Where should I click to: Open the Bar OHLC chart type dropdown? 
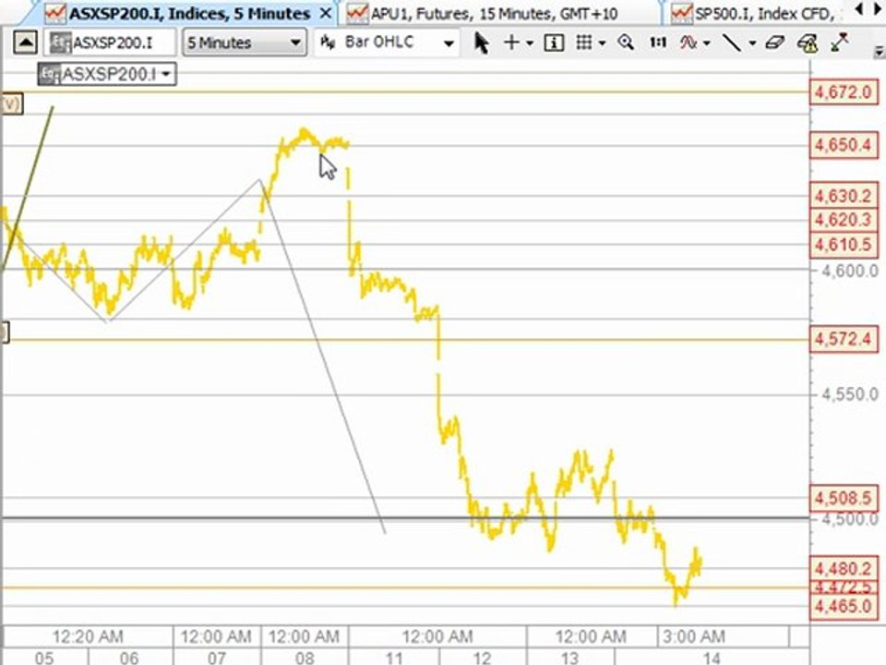tap(387, 43)
